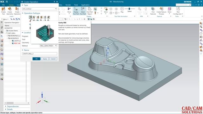203x114 pixels.
Task: Open the Menu dropdown
Action: (5, 19)
